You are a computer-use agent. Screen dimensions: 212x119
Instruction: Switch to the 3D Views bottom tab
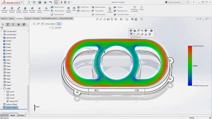pyautogui.click(x=21, y=115)
